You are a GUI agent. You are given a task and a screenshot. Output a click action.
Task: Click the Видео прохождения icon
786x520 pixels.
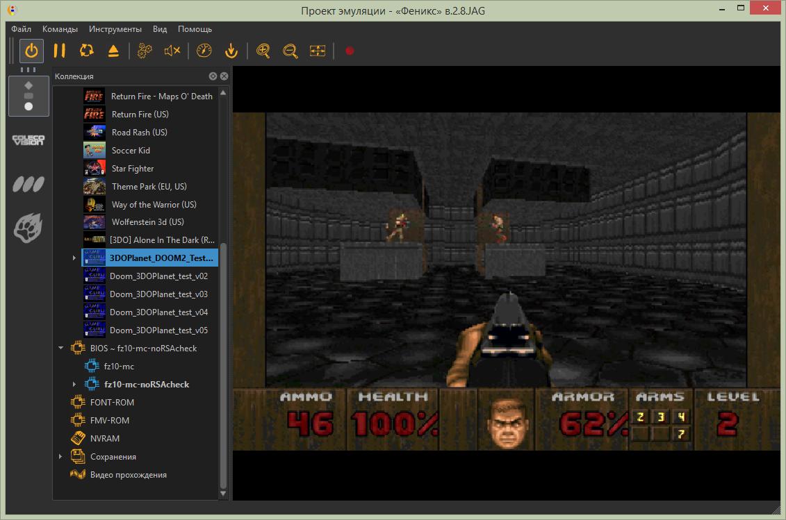78,474
